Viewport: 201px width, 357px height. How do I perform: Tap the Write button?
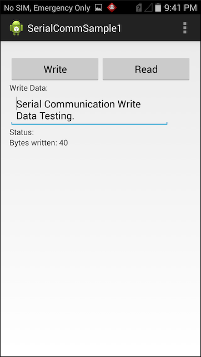(x=55, y=69)
